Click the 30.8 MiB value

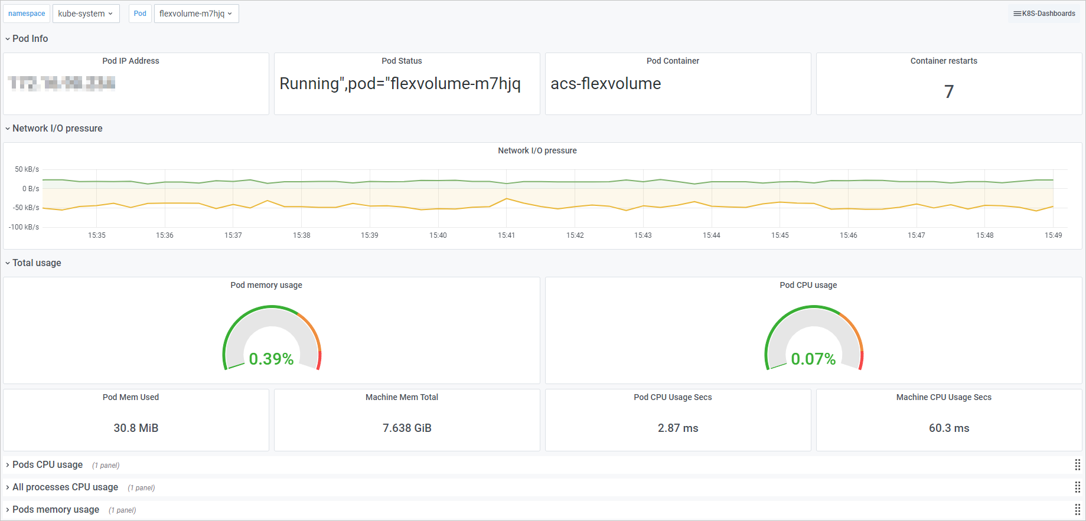[x=136, y=428]
